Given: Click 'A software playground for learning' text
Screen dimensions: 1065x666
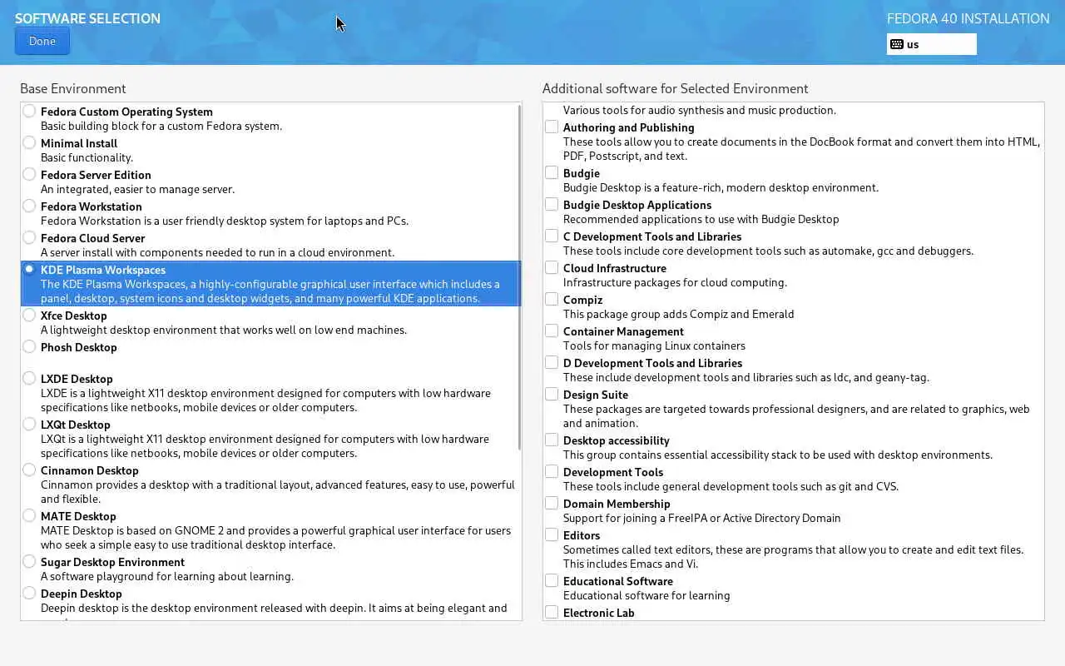Looking at the screenshot, I should click(x=167, y=576).
